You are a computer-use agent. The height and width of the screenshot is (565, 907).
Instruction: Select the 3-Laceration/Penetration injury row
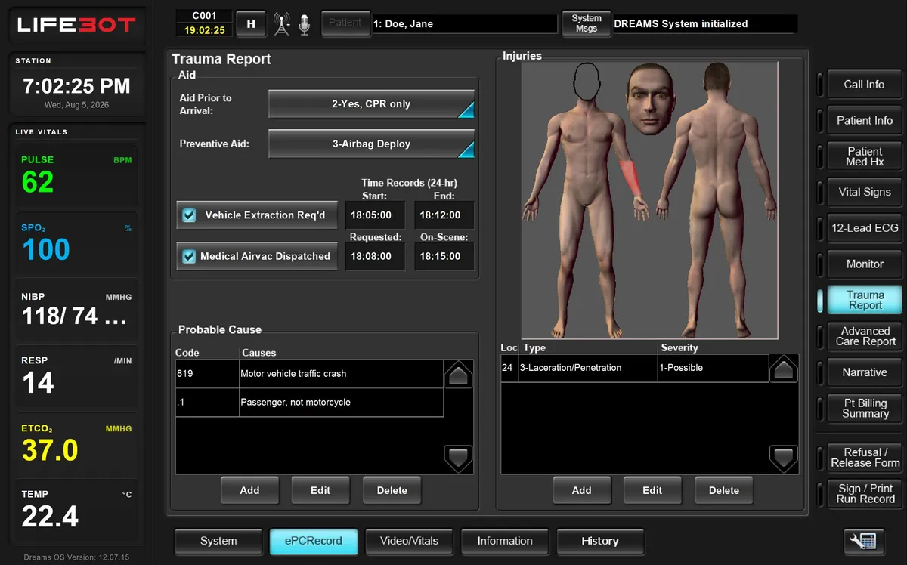pos(635,368)
